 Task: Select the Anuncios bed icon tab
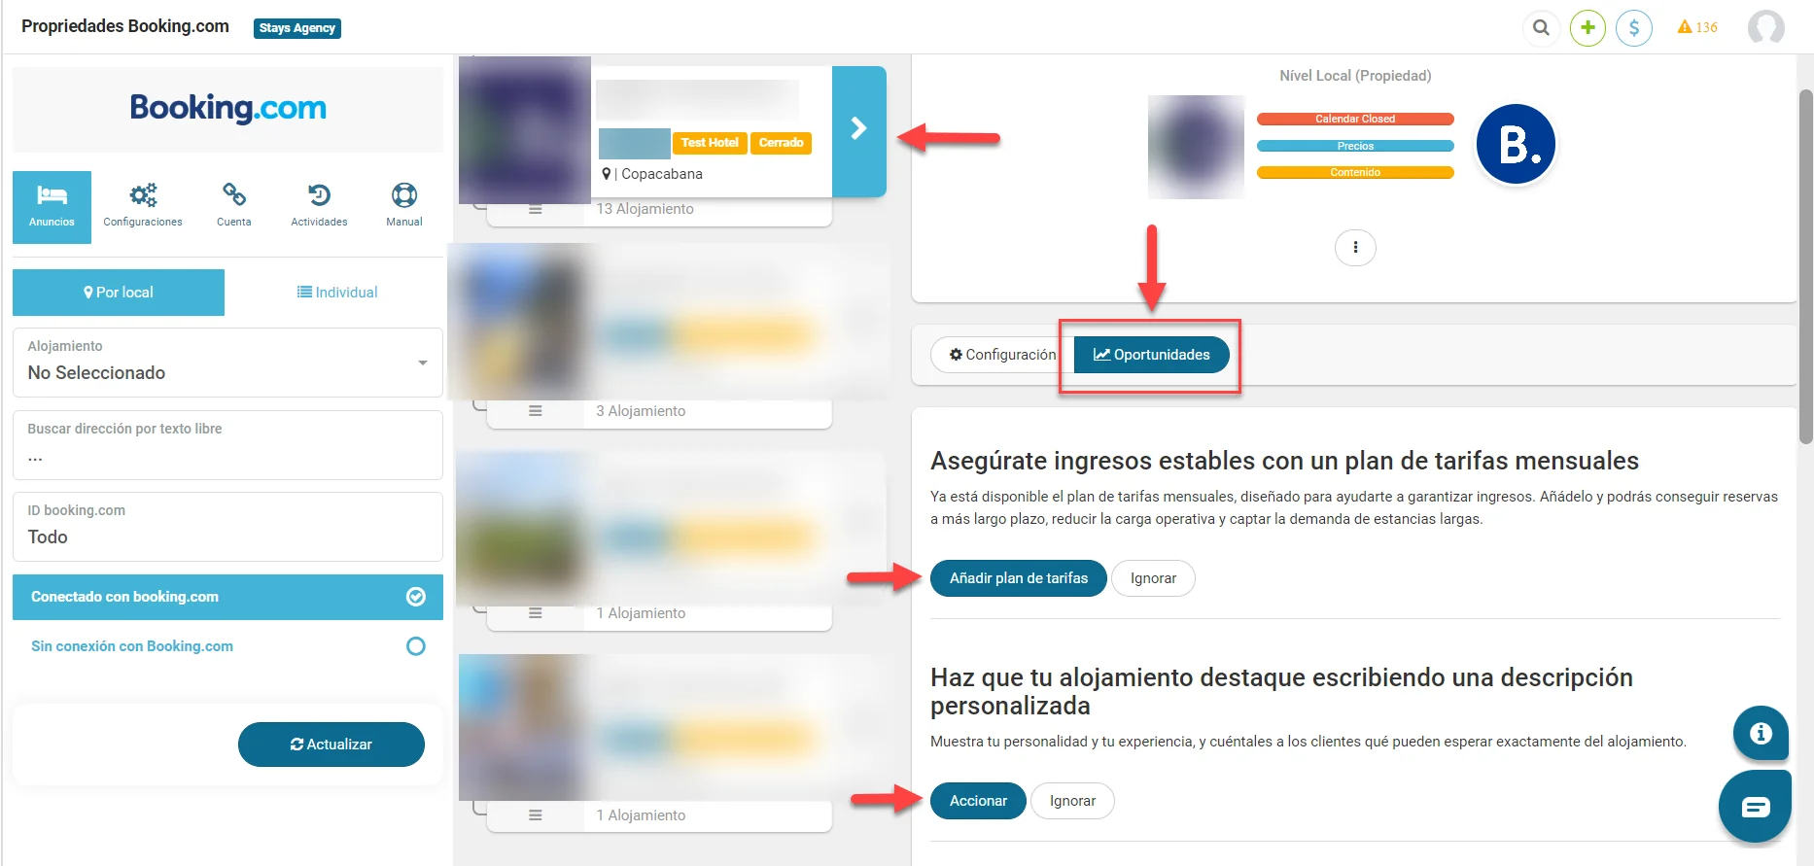tap(52, 207)
